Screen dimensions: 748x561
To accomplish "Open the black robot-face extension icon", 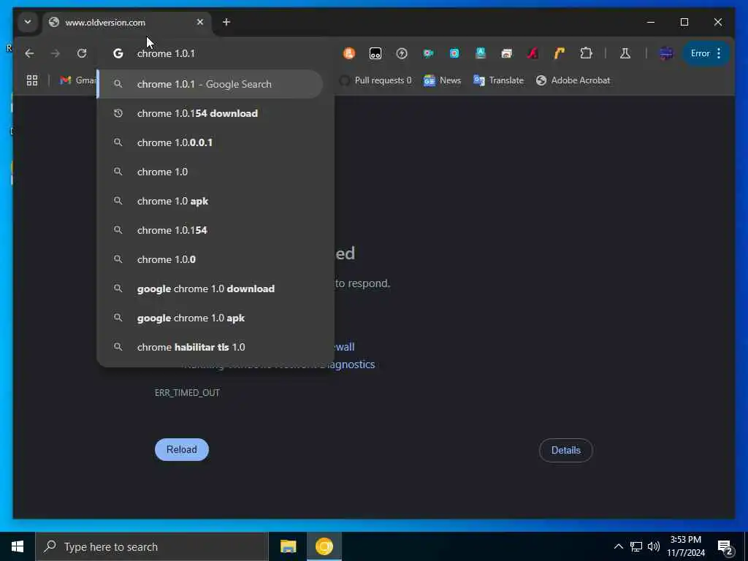I will pos(375,53).
